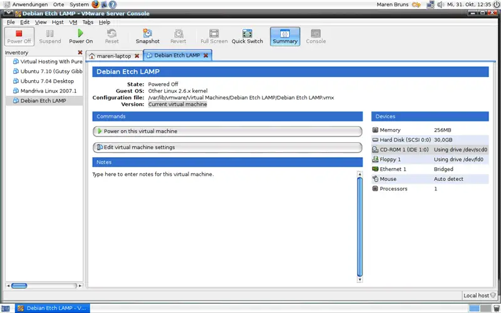Click the Inventory horizontal scrollbar thumb
The height and width of the screenshot is (313, 501).
coord(19,285)
